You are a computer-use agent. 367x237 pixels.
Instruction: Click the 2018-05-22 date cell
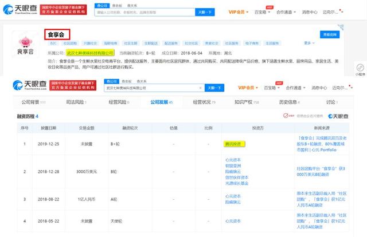coord(48,221)
